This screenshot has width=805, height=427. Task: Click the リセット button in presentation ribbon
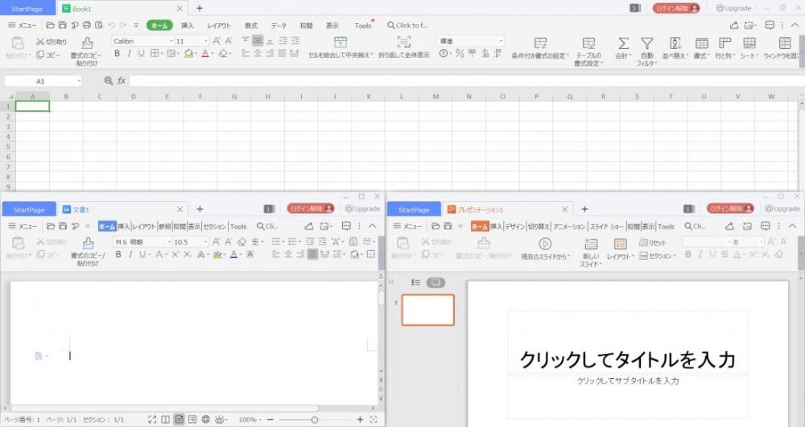click(653, 242)
